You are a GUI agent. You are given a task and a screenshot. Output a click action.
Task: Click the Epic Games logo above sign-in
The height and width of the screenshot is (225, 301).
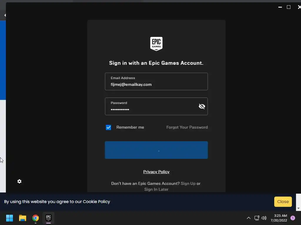click(x=156, y=44)
